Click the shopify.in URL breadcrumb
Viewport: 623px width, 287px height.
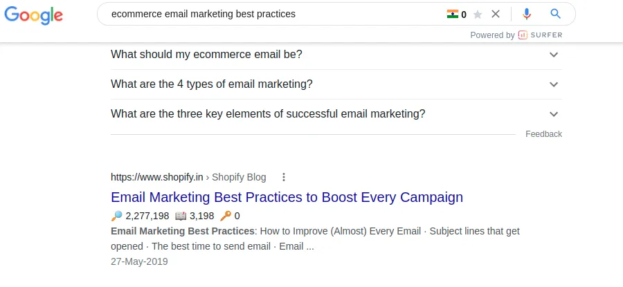click(157, 177)
